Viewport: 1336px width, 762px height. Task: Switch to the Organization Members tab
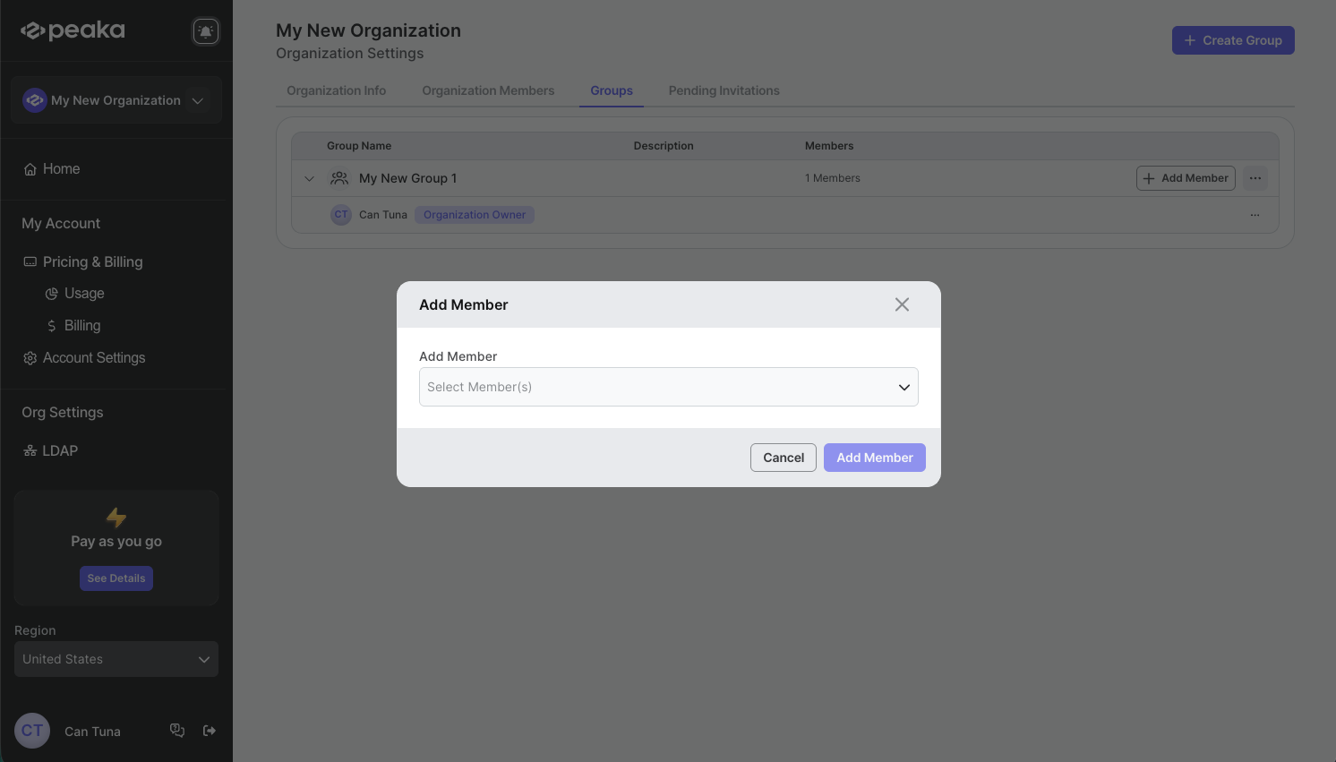point(488,90)
